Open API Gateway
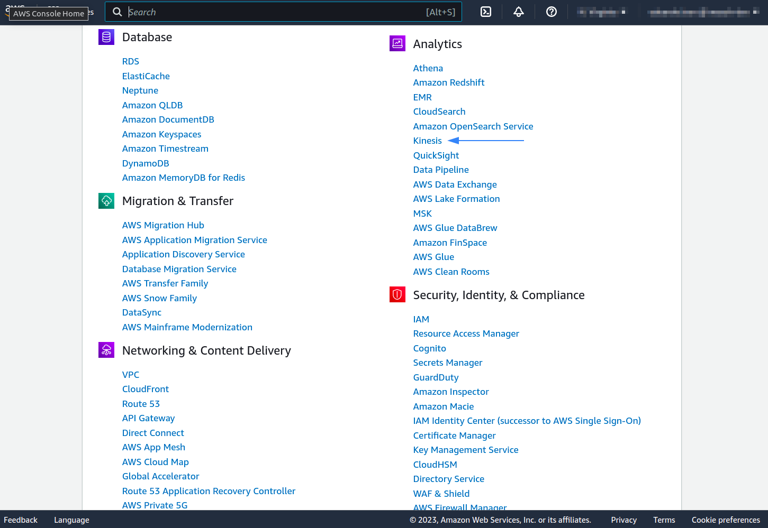768x528 pixels. click(148, 418)
